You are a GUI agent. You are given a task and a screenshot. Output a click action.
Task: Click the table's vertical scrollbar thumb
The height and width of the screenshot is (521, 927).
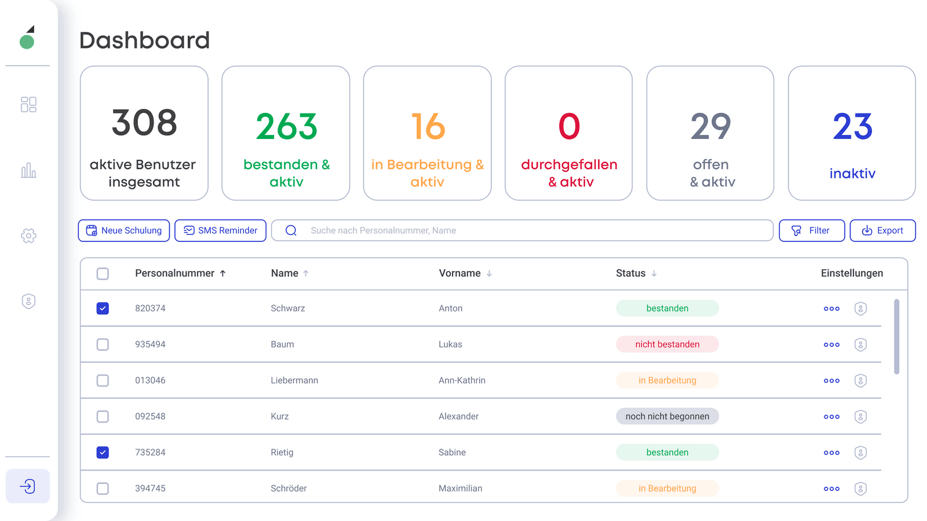[x=896, y=337]
